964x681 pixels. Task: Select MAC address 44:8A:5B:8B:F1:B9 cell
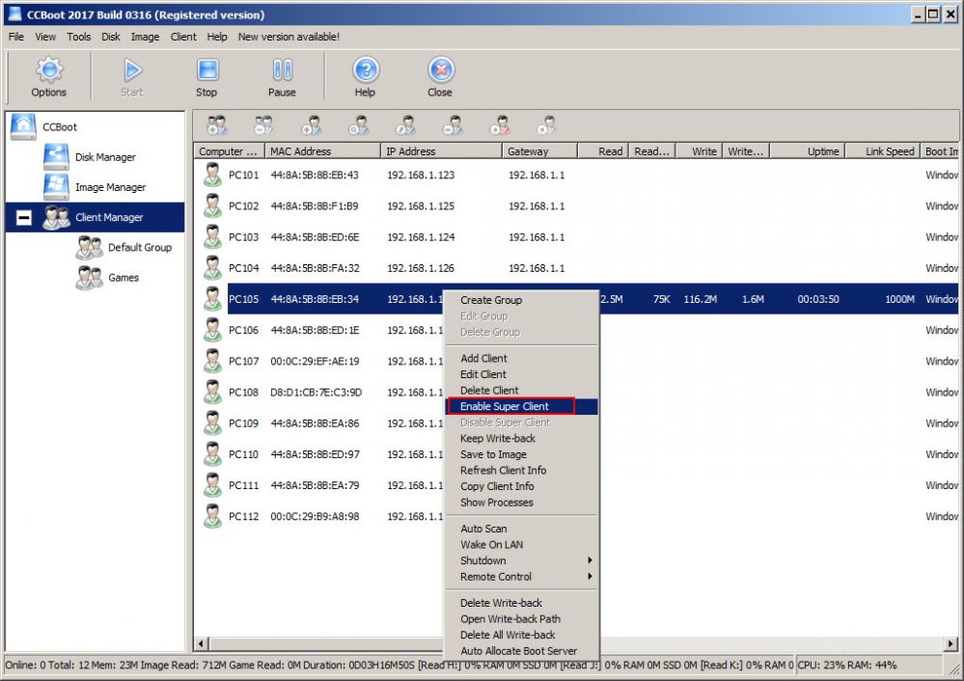pyautogui.click(x=315, y=205)
